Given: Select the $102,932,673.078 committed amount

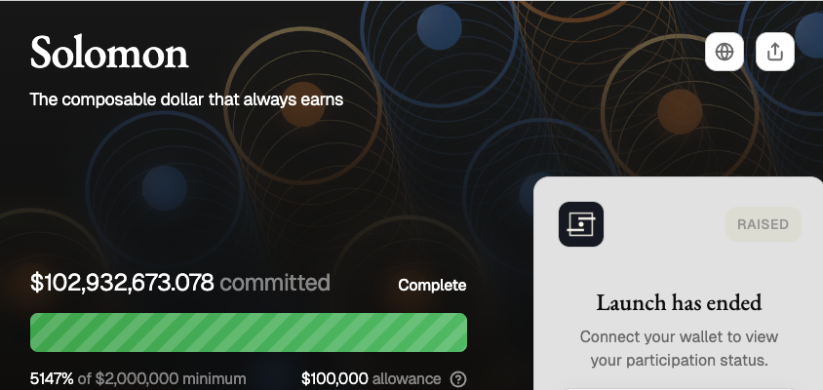Looking at the screenshot, I should tap(122, 283).
